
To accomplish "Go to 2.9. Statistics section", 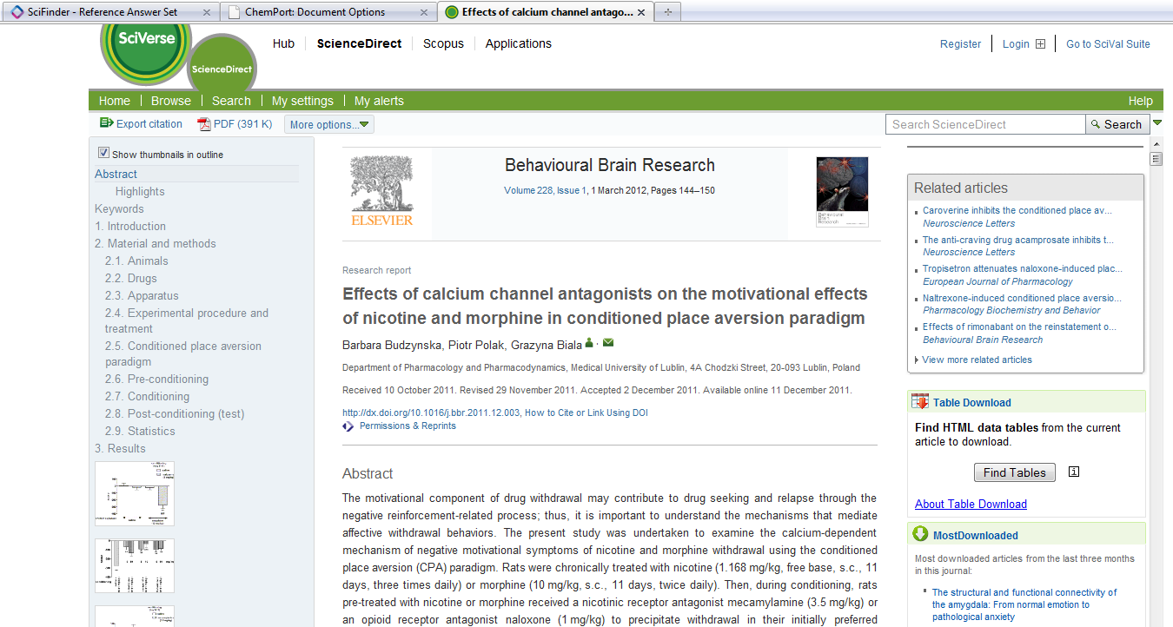I will click(140, 431).
